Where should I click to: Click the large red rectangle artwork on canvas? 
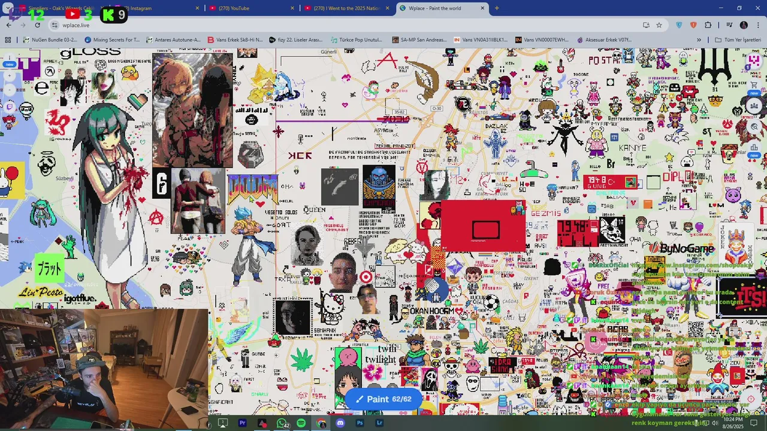[483, 226]
